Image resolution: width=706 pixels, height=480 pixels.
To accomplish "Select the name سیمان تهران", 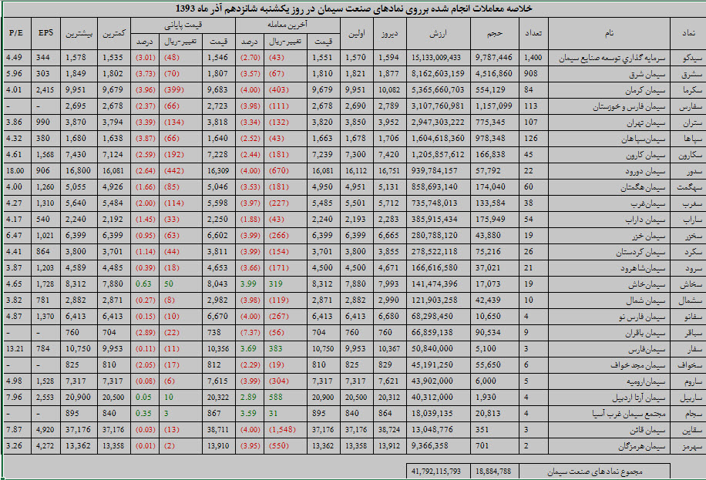I will [646, 123].
